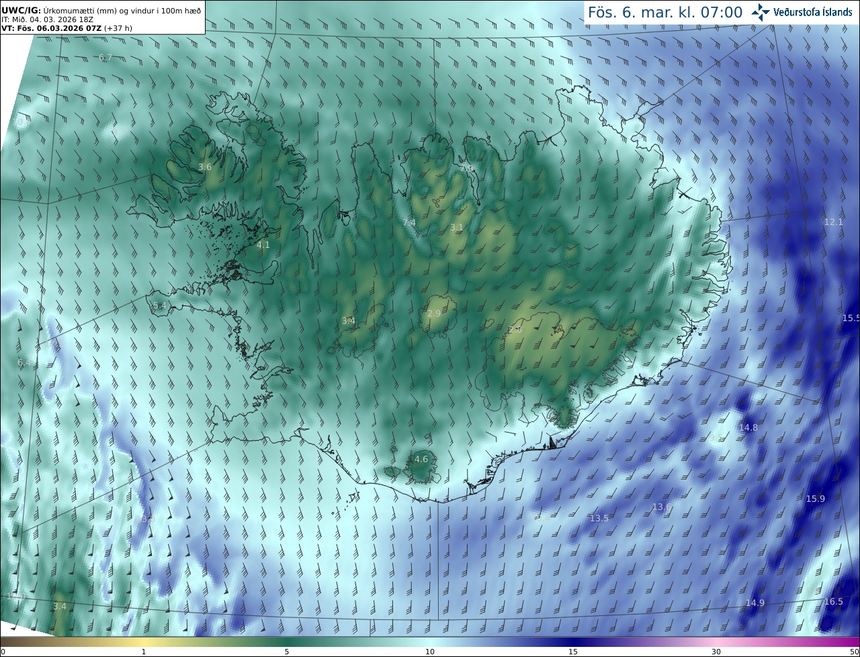Click the 6.7 value label on the map
This screenshot has width=860, height=657.
[105, 58]
